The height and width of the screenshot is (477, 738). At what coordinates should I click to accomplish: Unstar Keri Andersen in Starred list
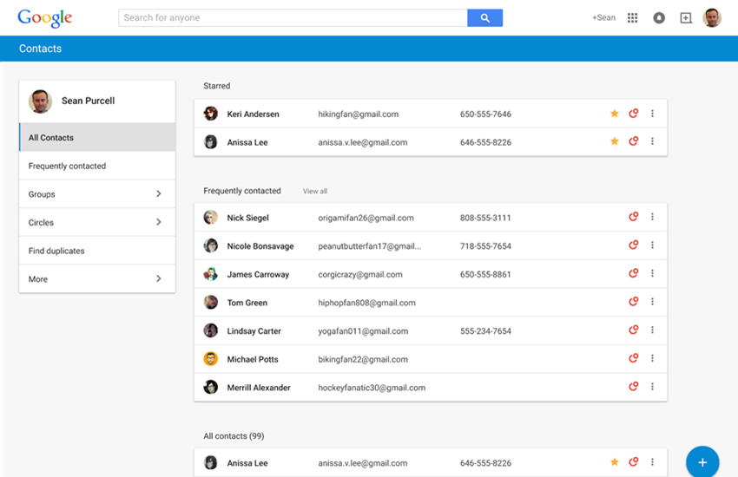point(615,114)
